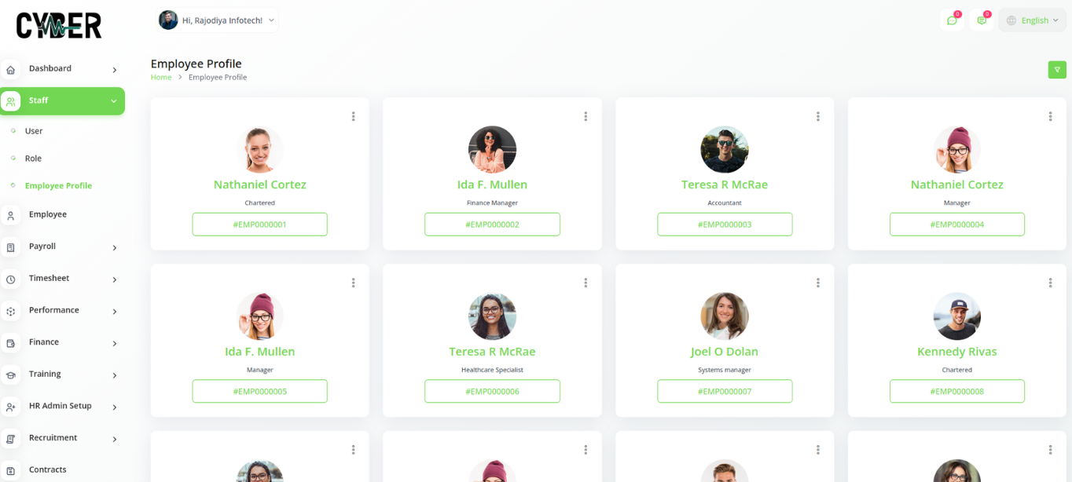1072x482 pixels.
Task: Expand the Performance menu chevron
Action: 115,312
